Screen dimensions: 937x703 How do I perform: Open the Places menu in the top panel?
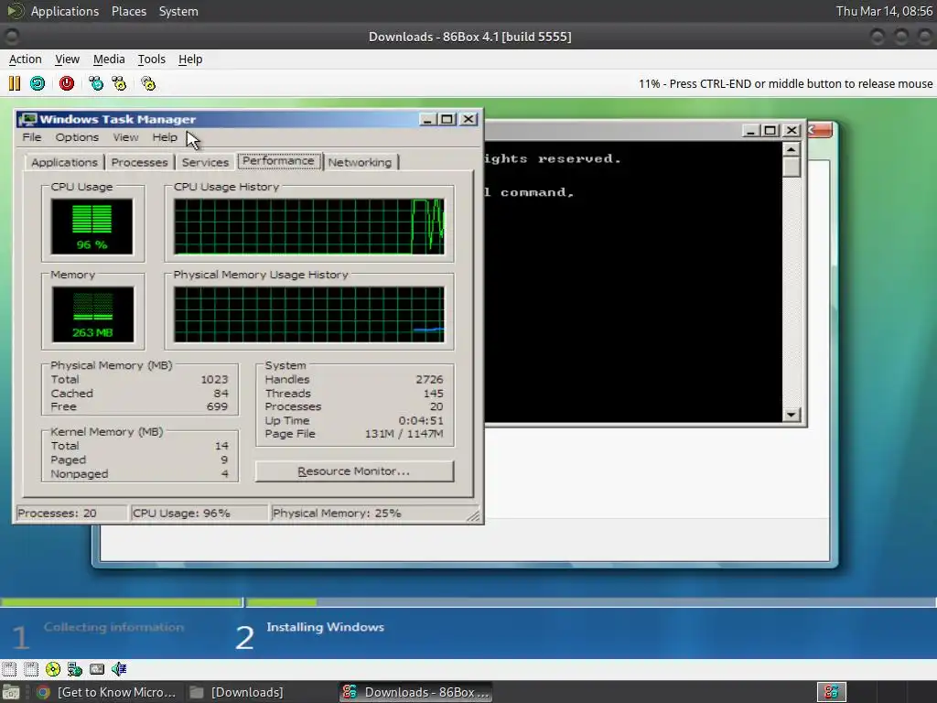[128, 11]
